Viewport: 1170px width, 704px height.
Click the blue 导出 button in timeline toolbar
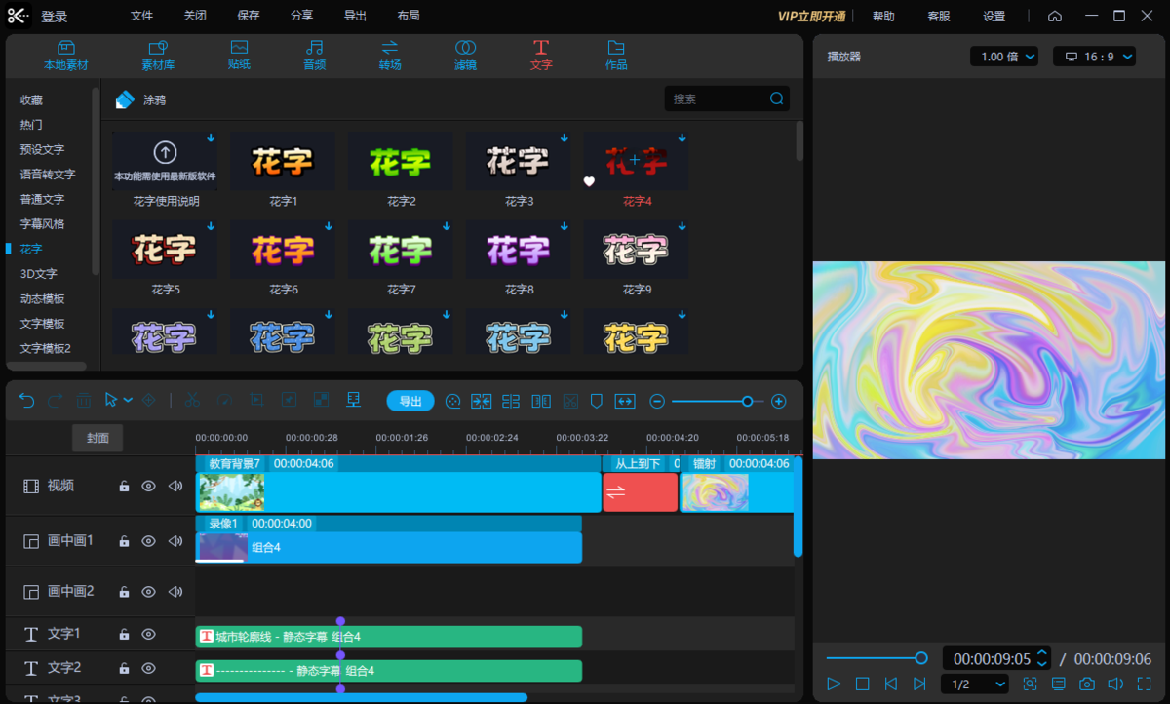410,401
